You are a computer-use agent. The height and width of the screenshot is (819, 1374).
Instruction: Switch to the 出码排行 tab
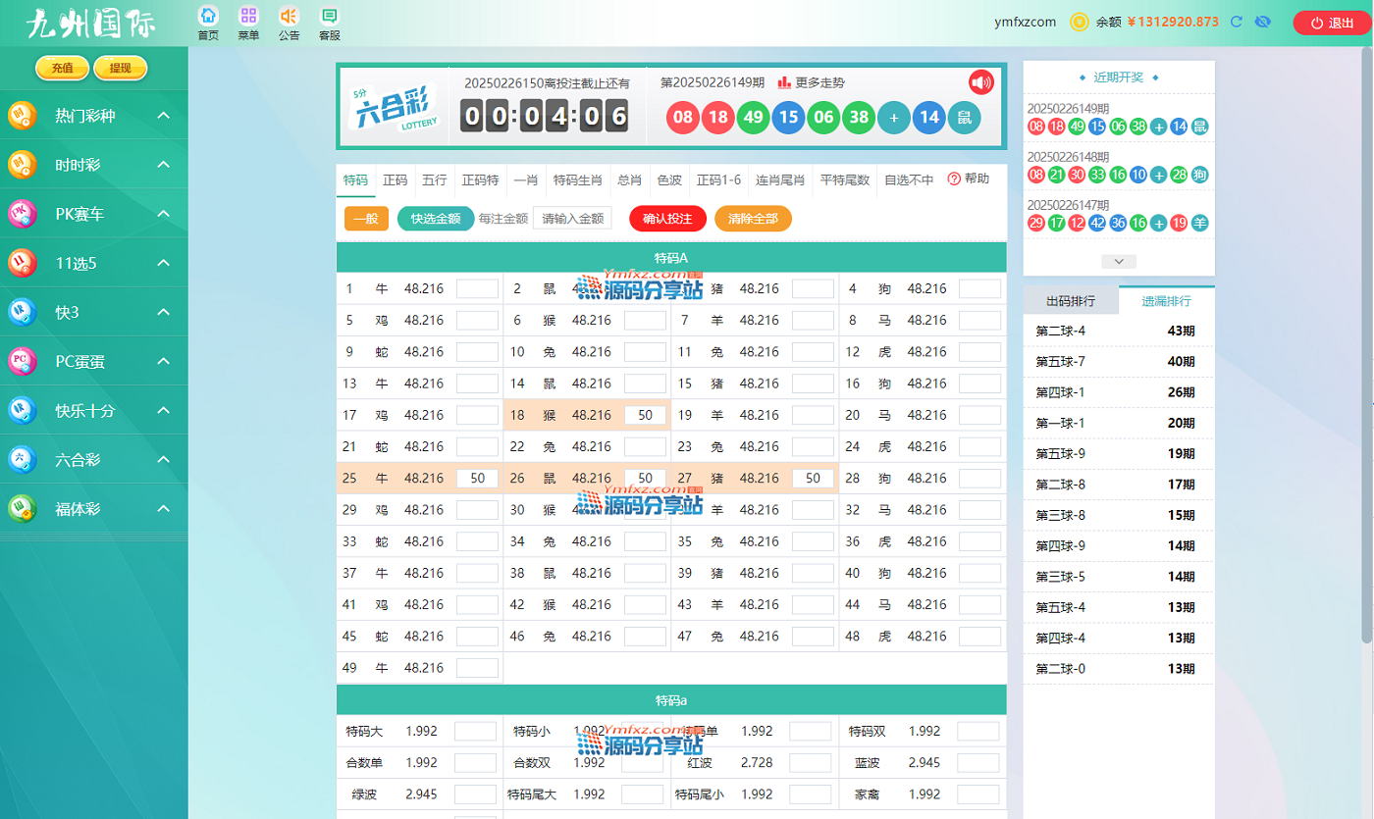point(1071,301)
